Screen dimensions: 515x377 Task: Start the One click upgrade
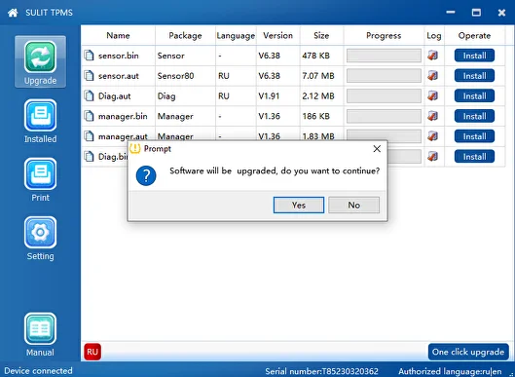tap(468, 352)
